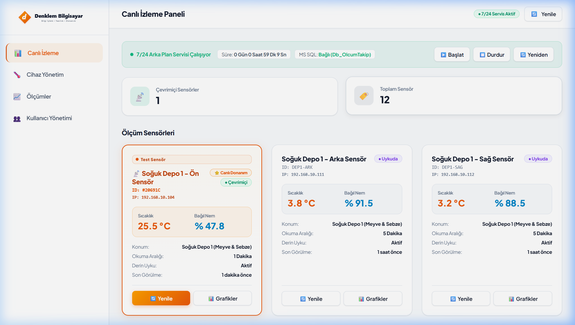Image resolution: width=575 pixels, height=325 pixels.
Task: Open Grafikler on the Arka Sensör card
Action: [373, 299]
